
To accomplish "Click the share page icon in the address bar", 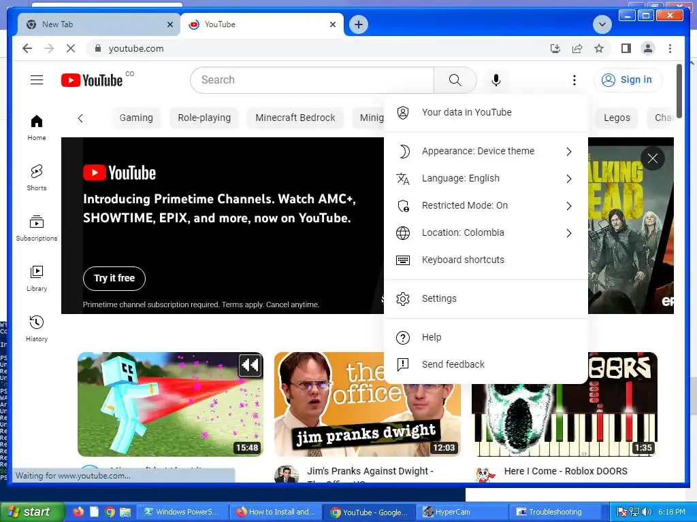I will pyautogui.click(x=577, y=48).
